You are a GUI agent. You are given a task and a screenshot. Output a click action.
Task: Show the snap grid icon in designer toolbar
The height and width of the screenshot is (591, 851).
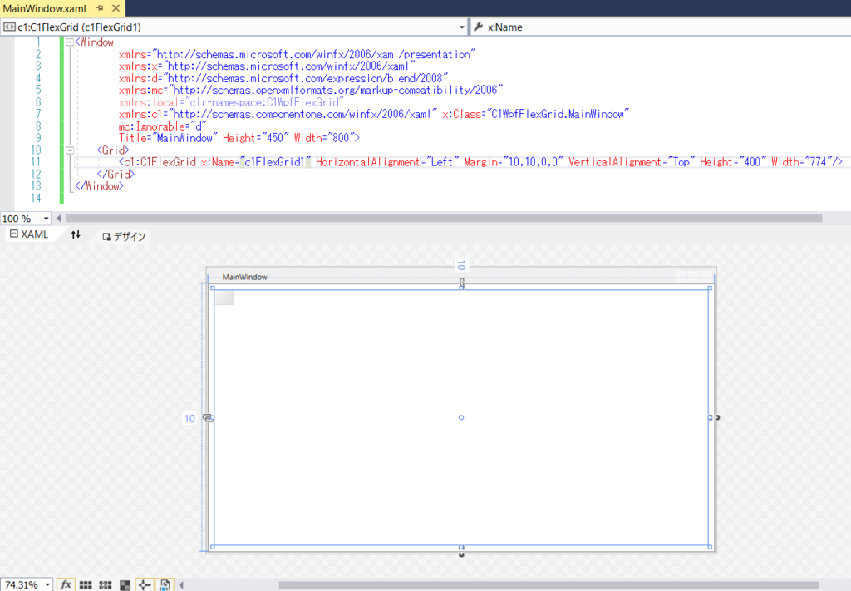tap(86, 584)
